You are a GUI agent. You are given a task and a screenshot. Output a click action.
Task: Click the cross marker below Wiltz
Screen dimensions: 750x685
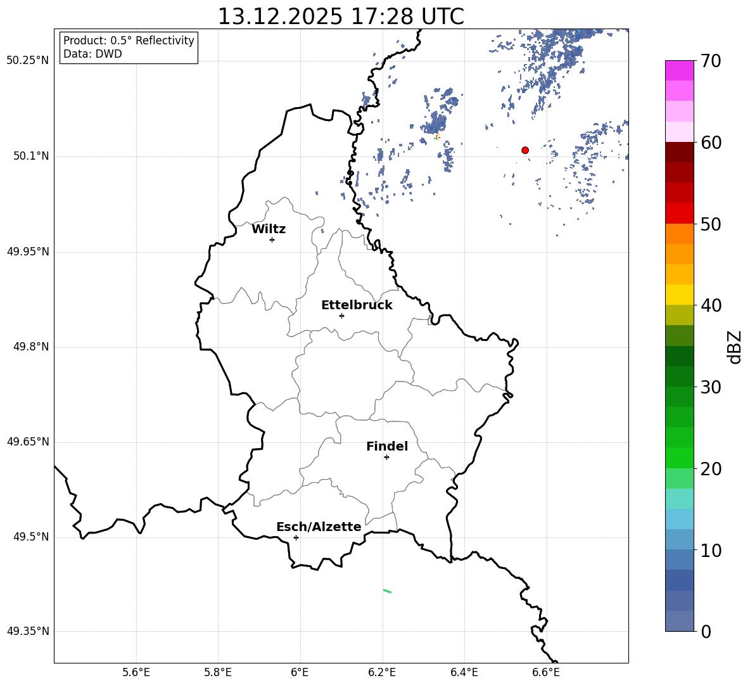point(272,240)
